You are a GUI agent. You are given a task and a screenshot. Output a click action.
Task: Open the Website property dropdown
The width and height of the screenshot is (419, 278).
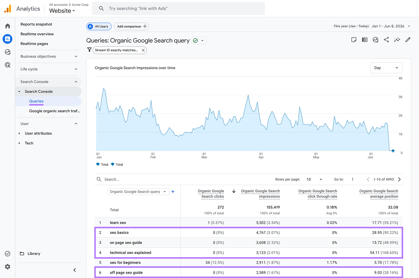point(62,11)
